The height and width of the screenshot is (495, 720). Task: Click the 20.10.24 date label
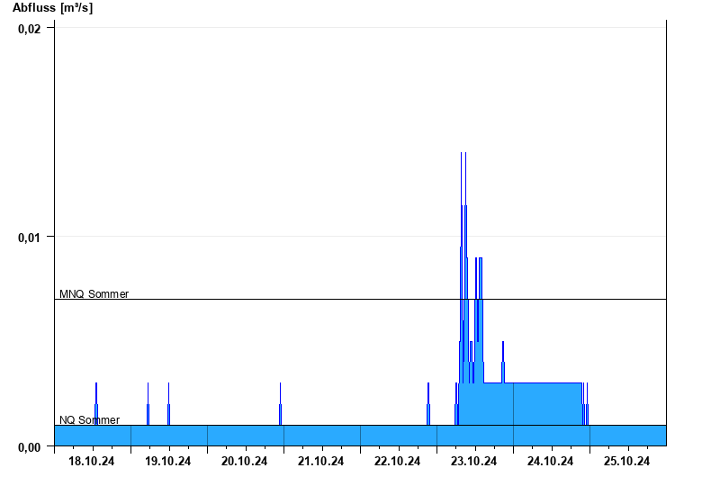click(244, 461)
